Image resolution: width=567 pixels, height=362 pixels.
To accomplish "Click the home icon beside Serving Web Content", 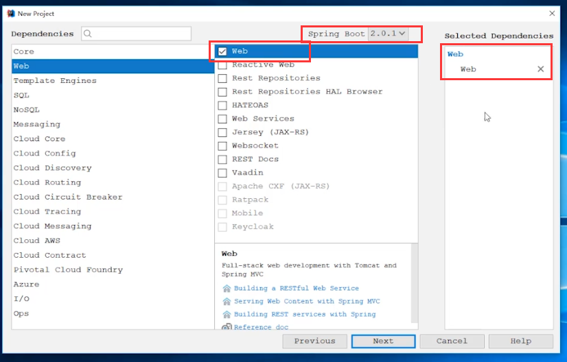I will (227, 301).
